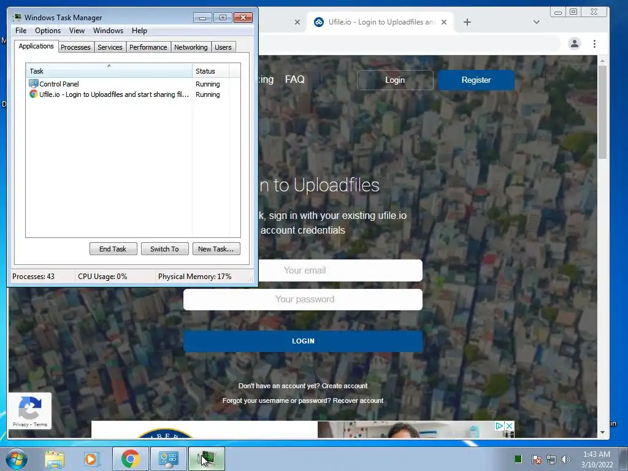The width and height of the screenshot is (628, 471).
Task: Click Physical Memory: 17% status text
Action: 194,277
